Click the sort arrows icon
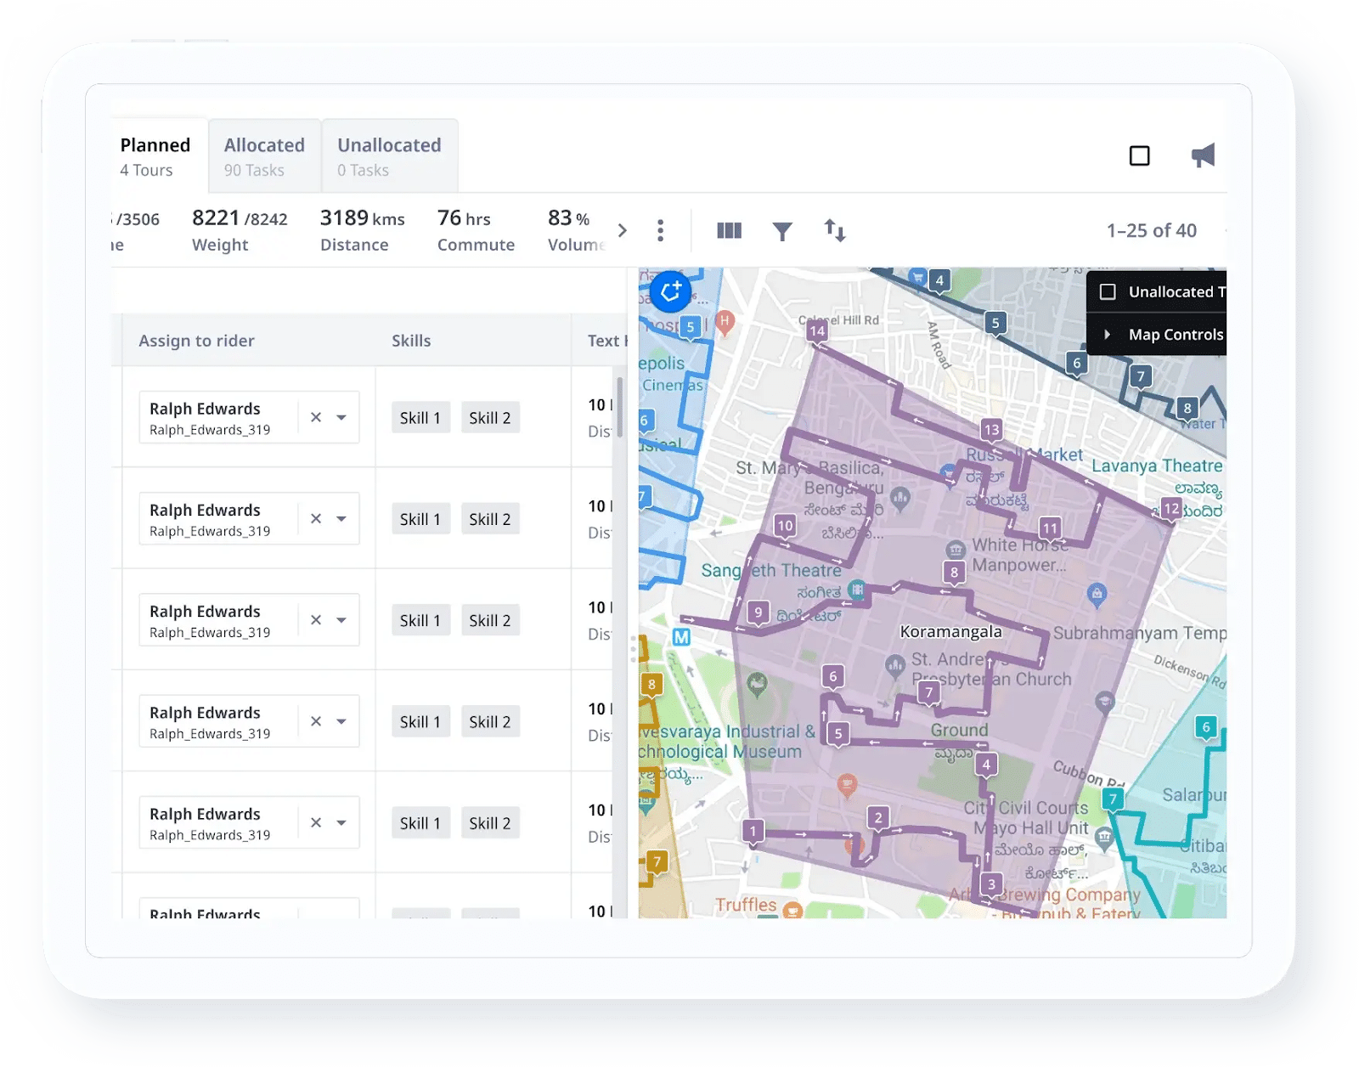Viewport: 1359px width, 1067px height. click(834, 230)
